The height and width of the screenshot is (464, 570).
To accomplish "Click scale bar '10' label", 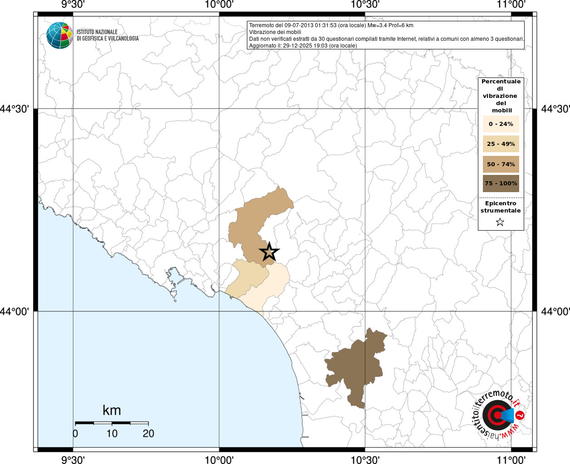I will tap(112, 433).
